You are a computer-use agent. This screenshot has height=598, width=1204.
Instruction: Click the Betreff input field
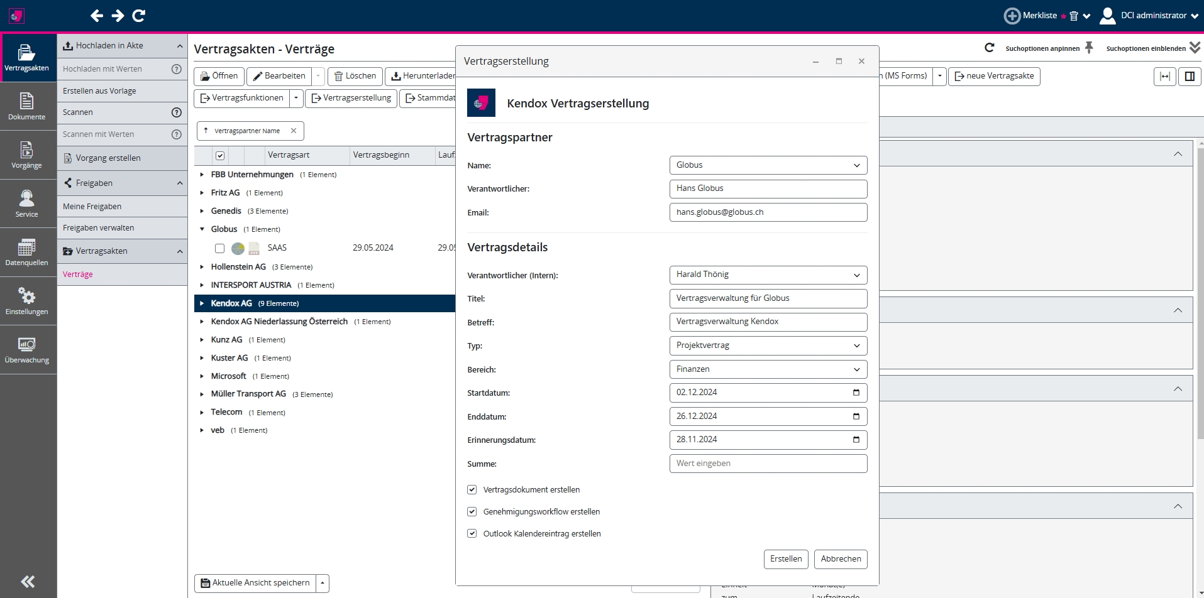tap(768, 322)
